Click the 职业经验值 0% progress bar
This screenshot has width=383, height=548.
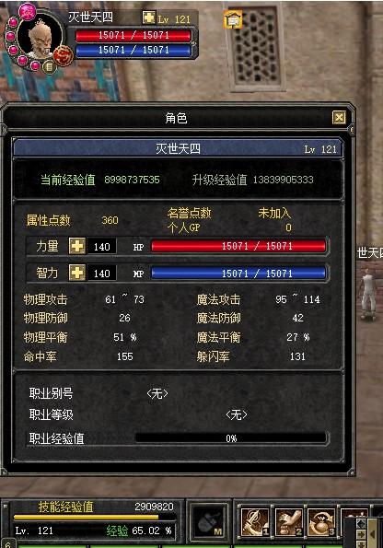coord(231,438)
